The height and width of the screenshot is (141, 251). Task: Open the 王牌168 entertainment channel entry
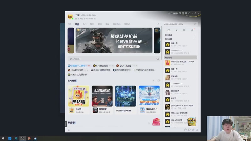pyautogui.click(x=180, y=107)
